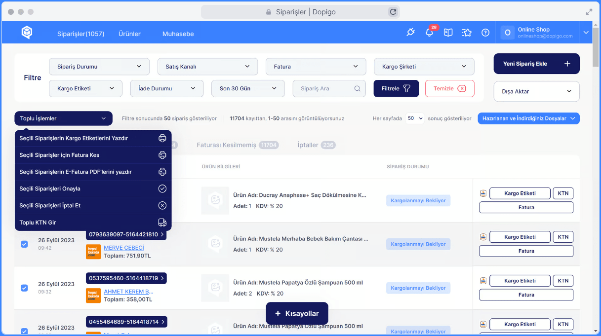Open the İade Durumu filter dropdown

pos(167,89)
